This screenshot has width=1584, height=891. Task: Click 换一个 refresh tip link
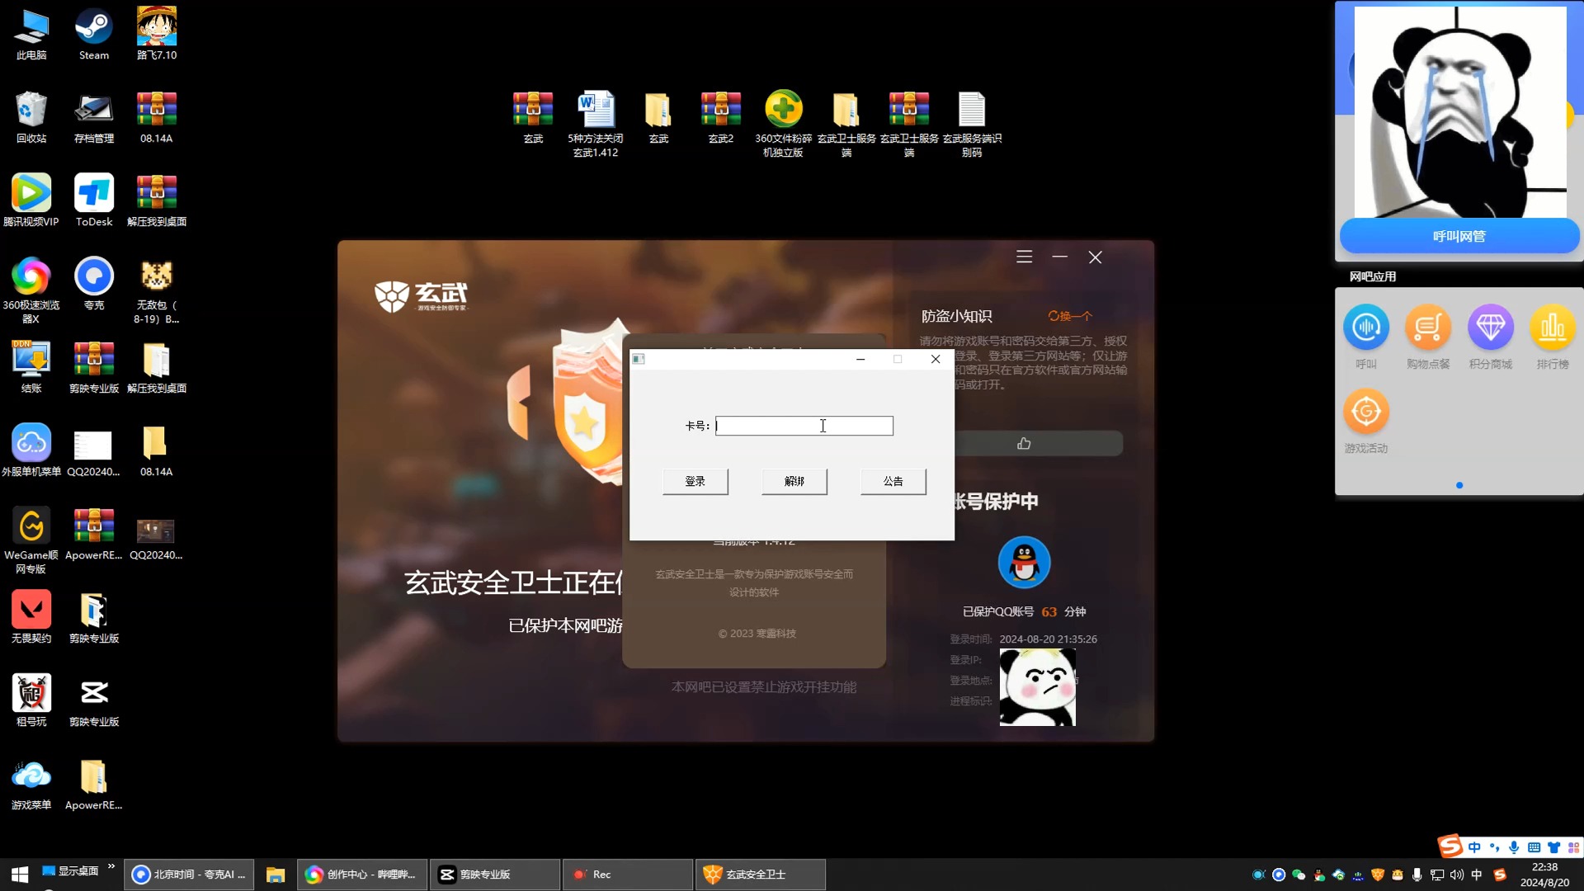pyautogui.click(x=1070, y=316)
